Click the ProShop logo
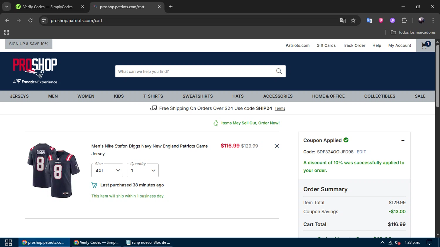The height and width of the screenshot is (247, 440). (35, 71)
